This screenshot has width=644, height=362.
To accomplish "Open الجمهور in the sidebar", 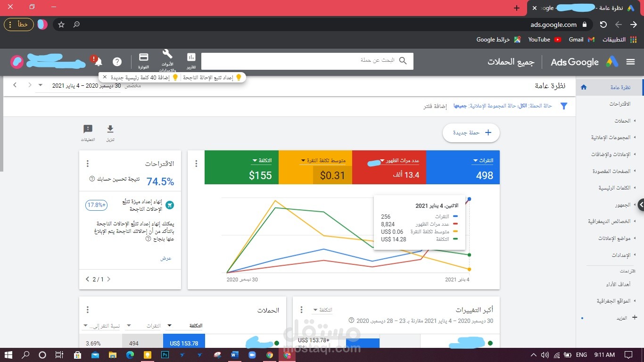I will pyautogui.click(x=623, y=205).
